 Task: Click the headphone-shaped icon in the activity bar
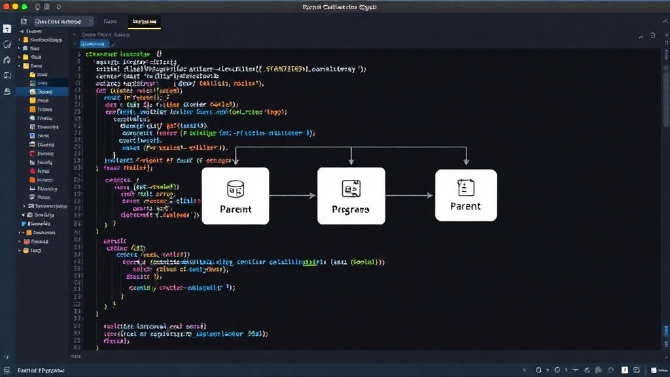[x=7, y=60]
